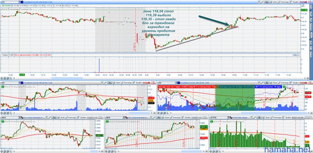This screenshot has width=313, height=153.
Task: Click right scroll arrow of top chart scrollbar
Action: [305, 78]
